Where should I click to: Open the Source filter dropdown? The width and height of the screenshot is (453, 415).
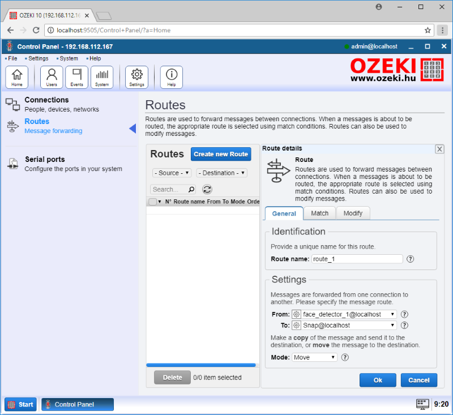172,173
